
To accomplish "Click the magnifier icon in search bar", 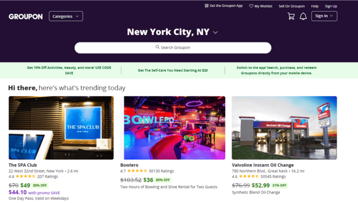I will (158, 47).
